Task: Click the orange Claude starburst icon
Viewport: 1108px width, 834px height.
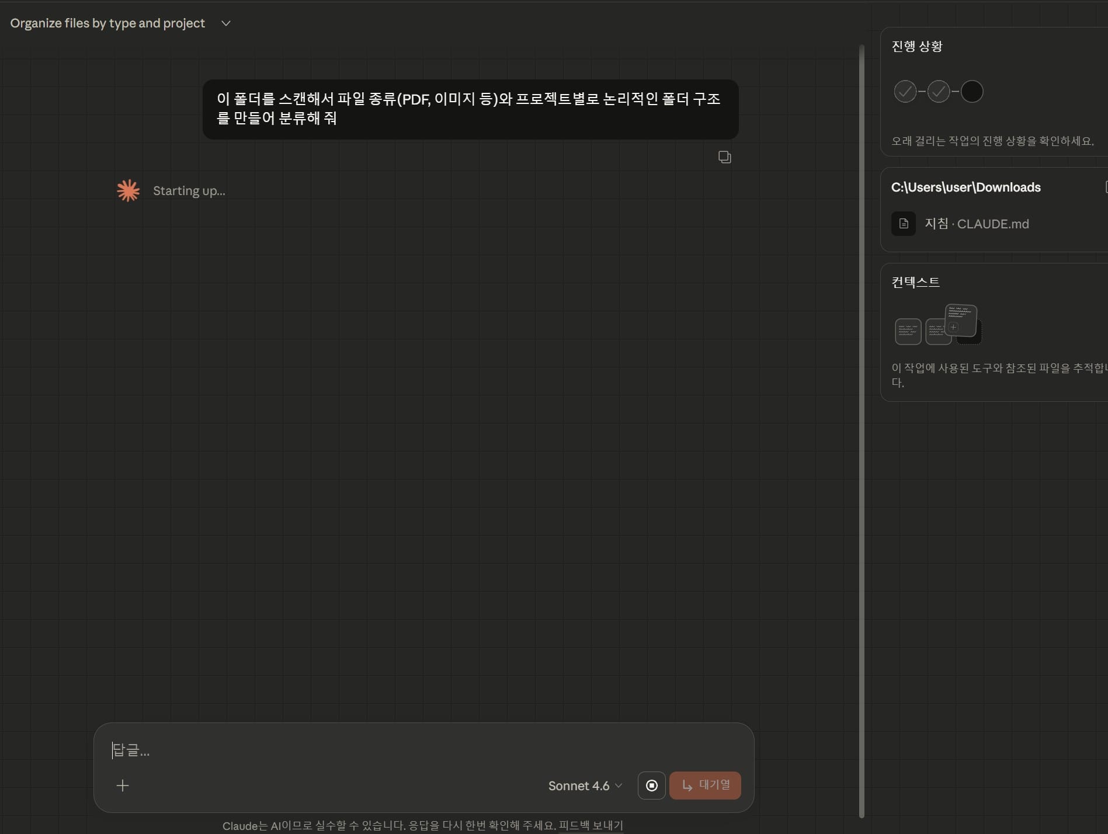Action: 128,190
